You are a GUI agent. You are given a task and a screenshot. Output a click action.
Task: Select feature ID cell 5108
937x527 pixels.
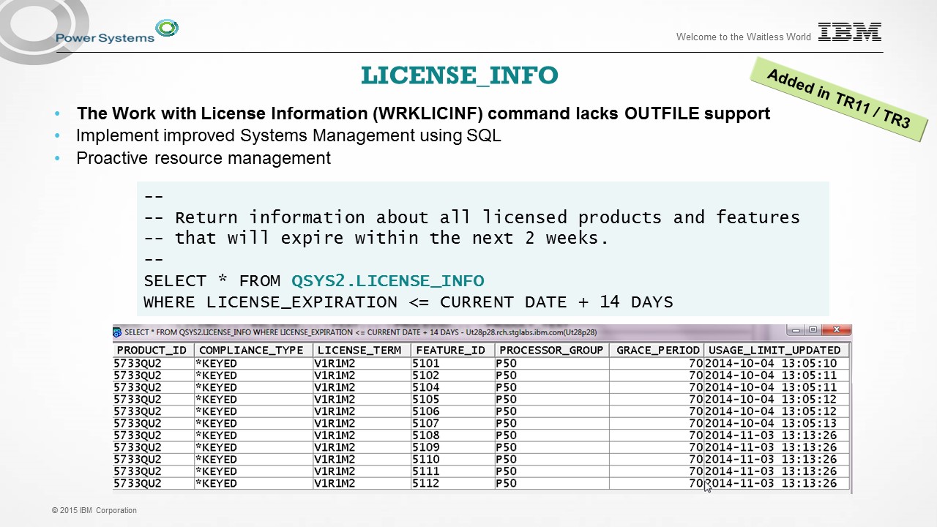[452, 436]
